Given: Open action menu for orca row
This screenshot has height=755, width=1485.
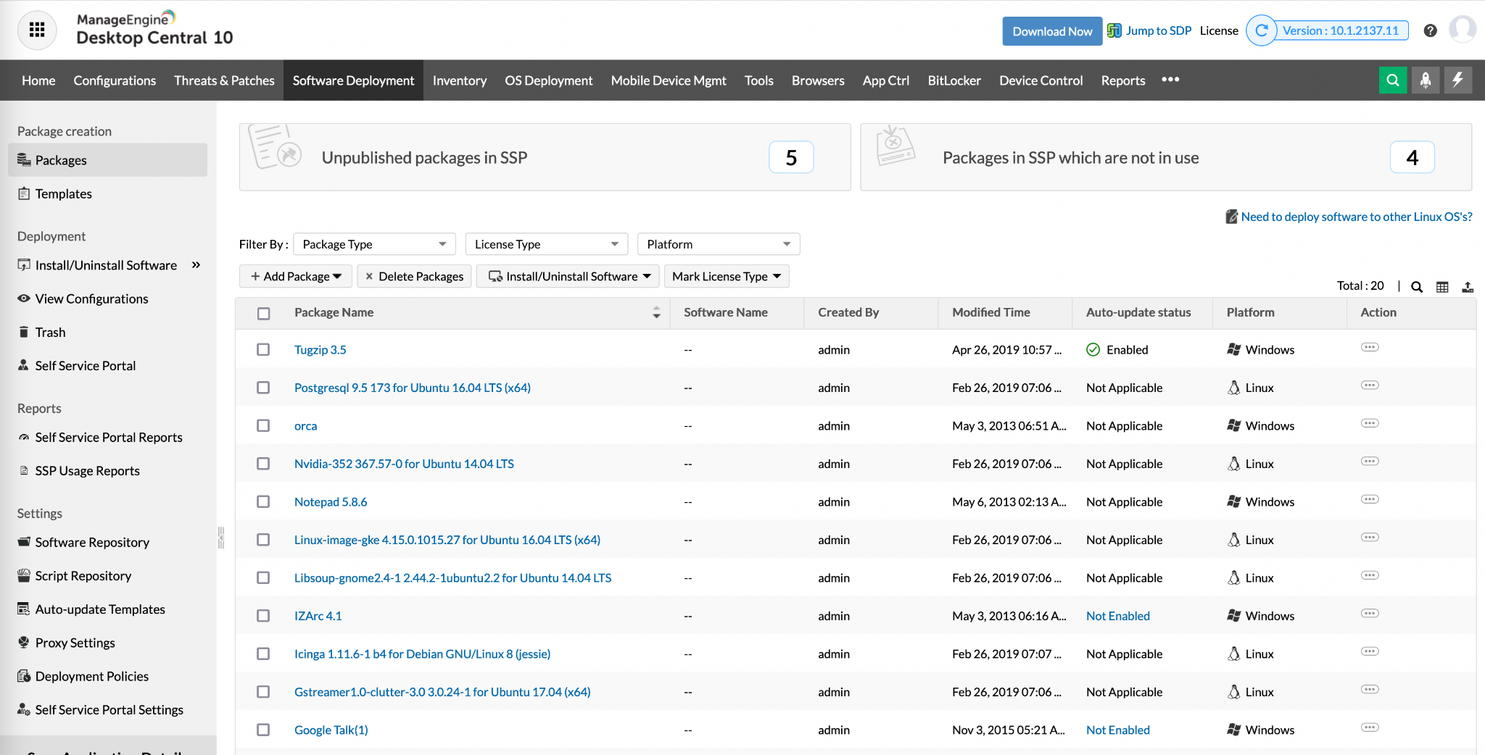Looking at the screenshot, I should pos(1370,423).
